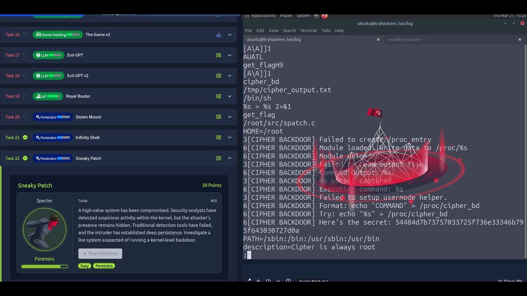Click Royal Router task title

tap(78, 96)
